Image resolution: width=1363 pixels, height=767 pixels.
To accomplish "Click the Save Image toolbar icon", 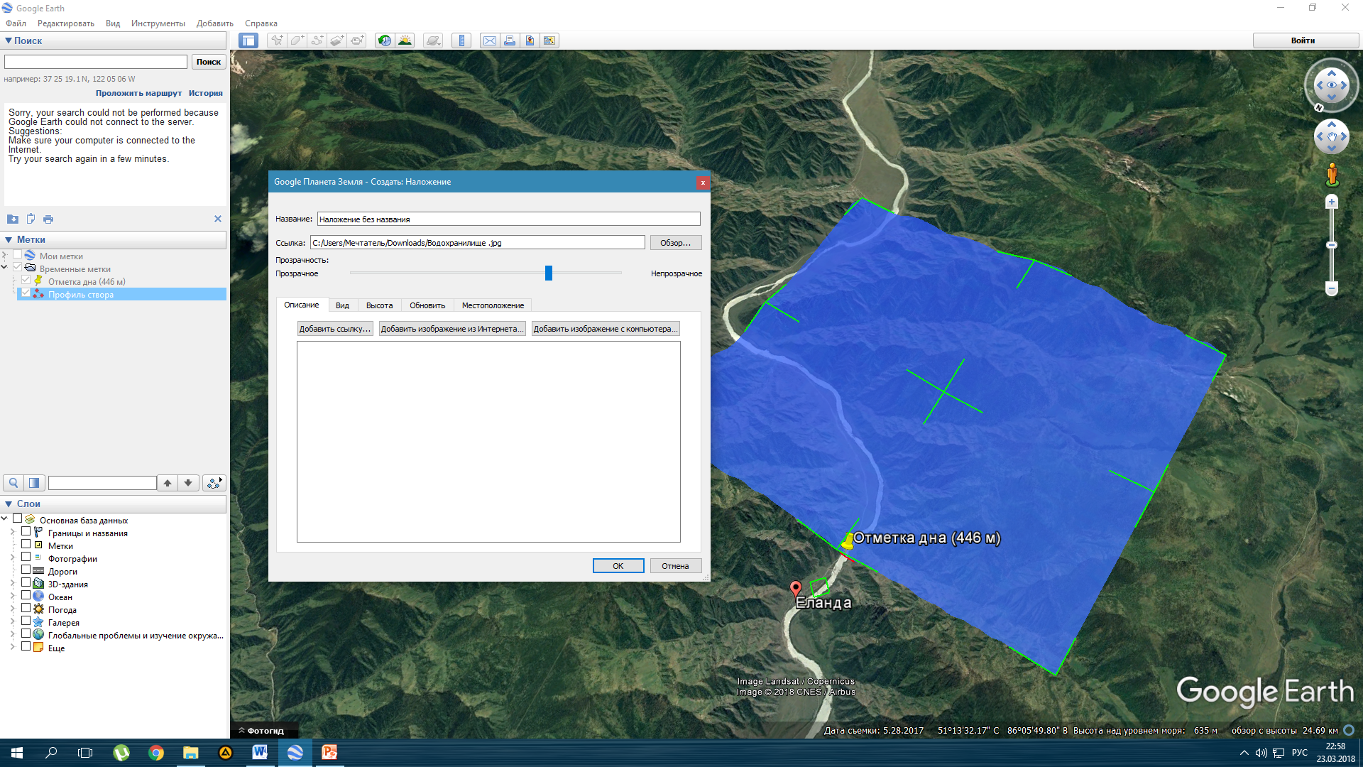I will click(530, 40).
